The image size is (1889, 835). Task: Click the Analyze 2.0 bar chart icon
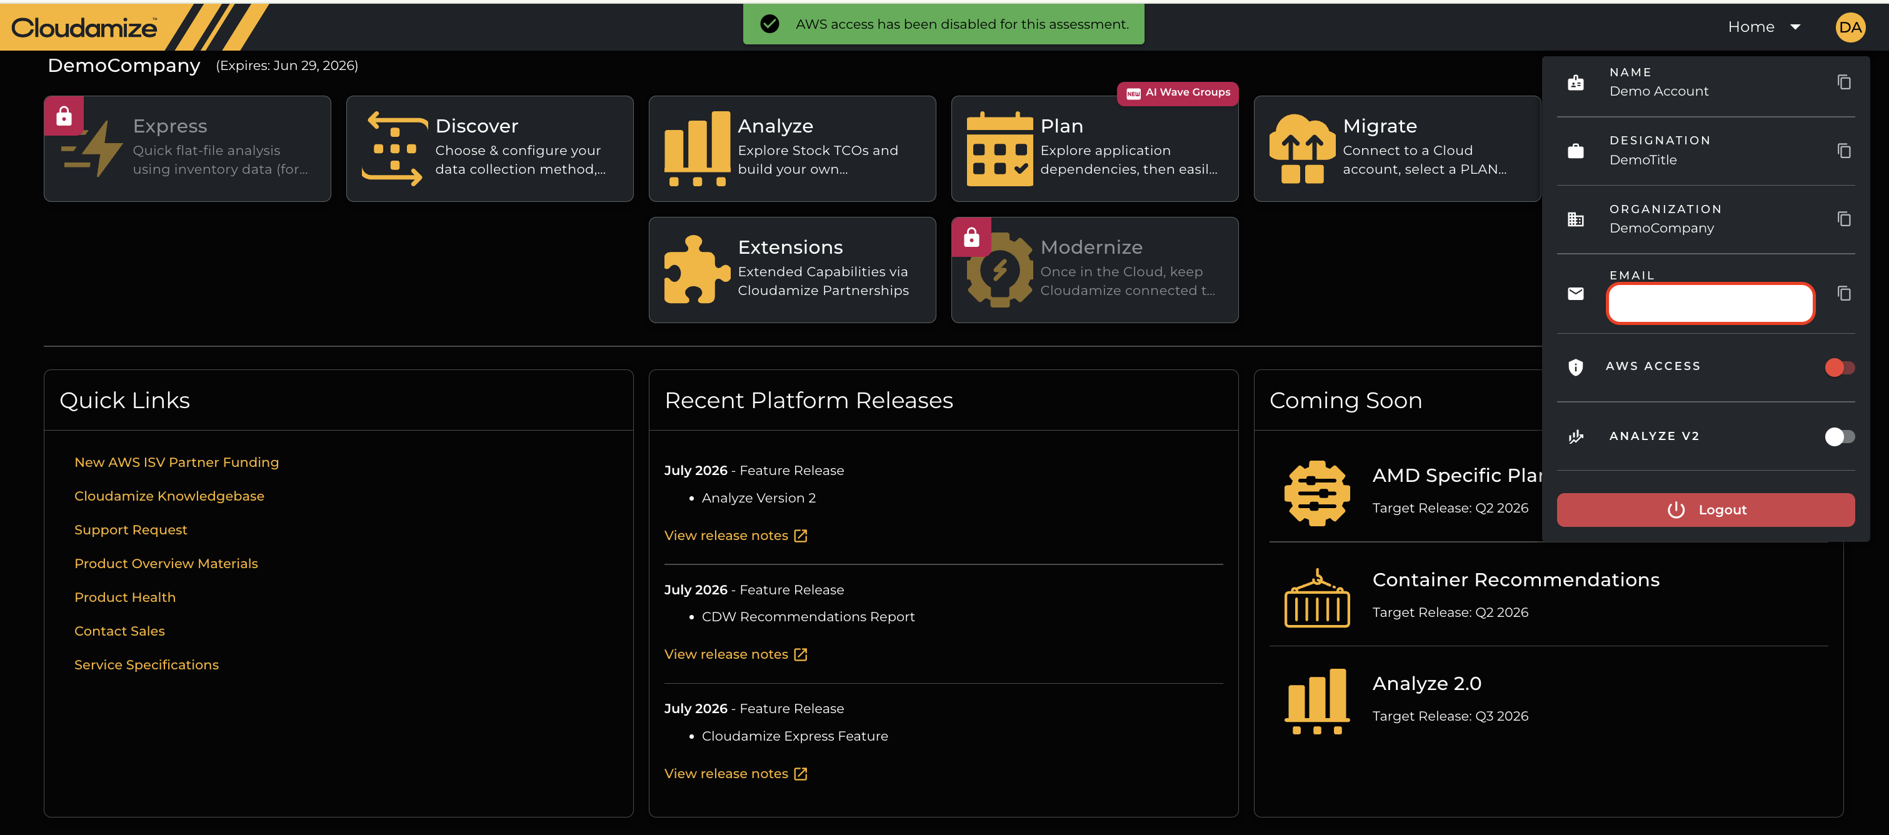click(1317, 701)
